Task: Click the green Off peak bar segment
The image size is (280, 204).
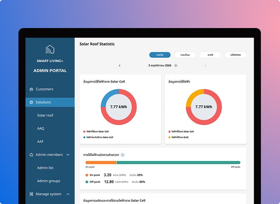Action: (178, 162)
